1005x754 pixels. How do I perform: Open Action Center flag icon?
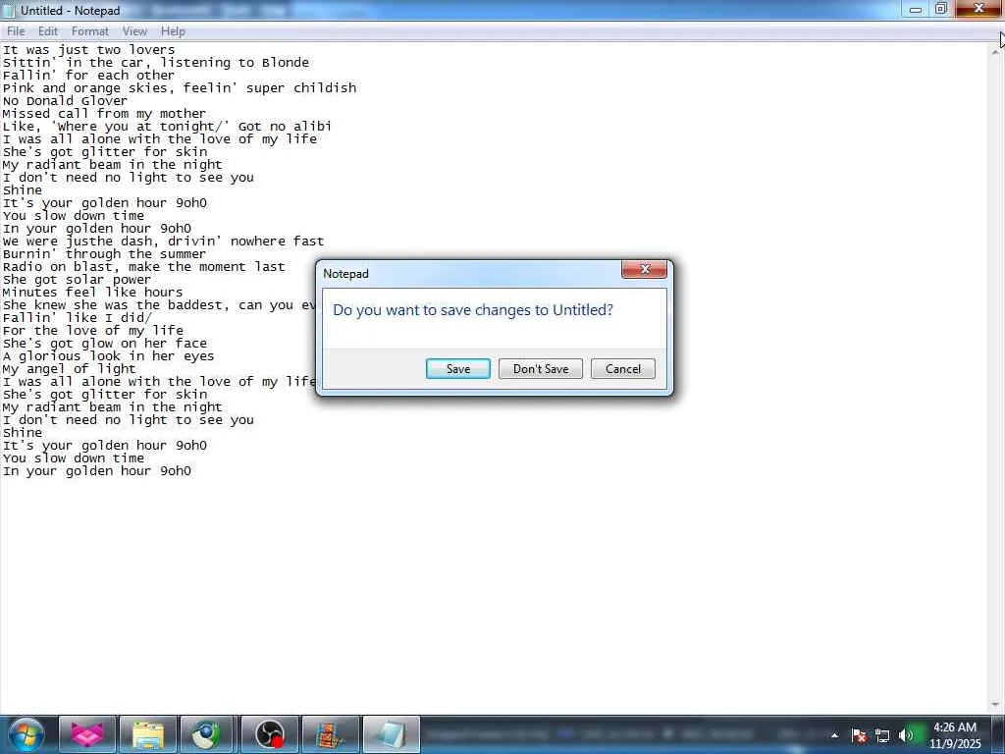(x=859, y=735)
